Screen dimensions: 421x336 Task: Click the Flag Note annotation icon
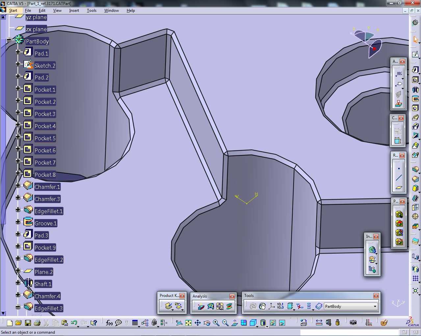pos(399,85)
